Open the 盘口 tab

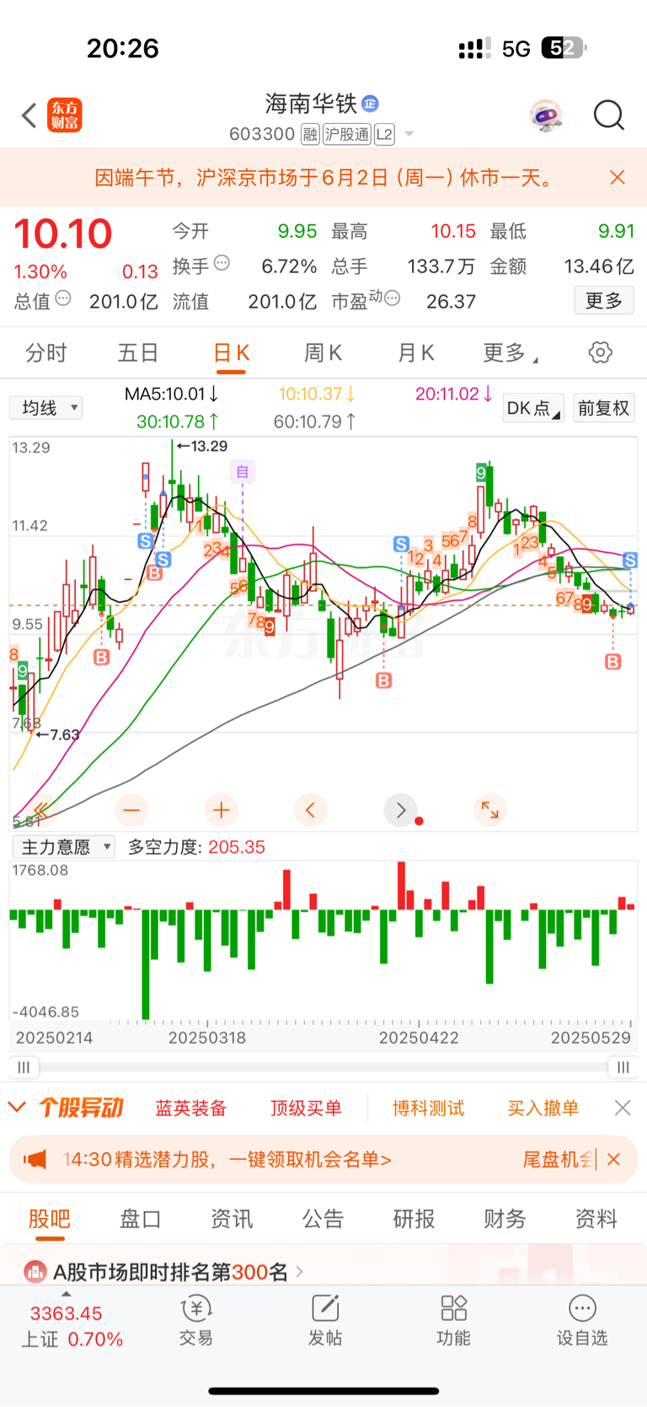(141, 1219)
